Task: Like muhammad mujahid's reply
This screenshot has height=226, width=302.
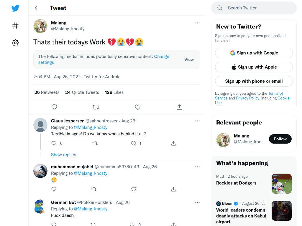Action: [x=134, y=189]
